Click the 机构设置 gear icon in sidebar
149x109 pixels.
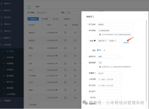click(1, 45)
